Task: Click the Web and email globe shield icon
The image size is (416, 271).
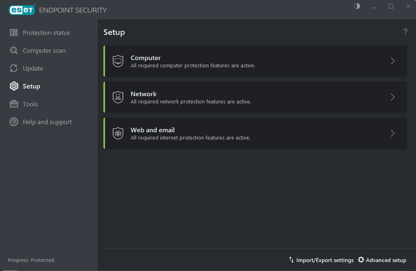Action: tap(118, 133)
